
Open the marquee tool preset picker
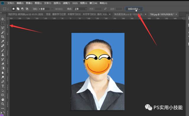coord(6,9)
